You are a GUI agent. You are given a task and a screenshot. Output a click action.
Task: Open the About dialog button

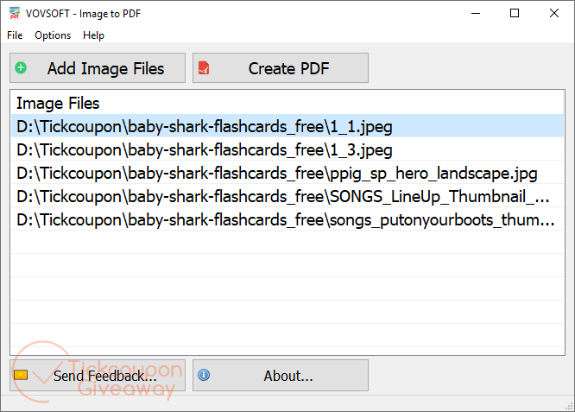(x=281, y=375)
